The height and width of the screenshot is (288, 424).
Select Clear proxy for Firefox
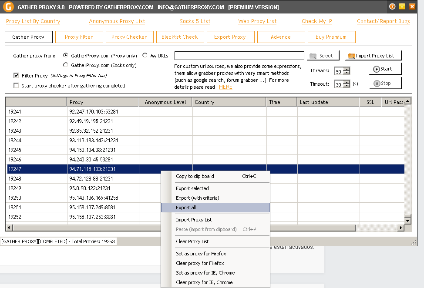(x=215, y=263)
